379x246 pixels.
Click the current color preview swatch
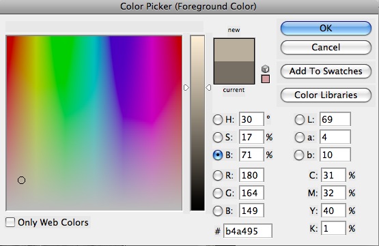click(234, 72)
